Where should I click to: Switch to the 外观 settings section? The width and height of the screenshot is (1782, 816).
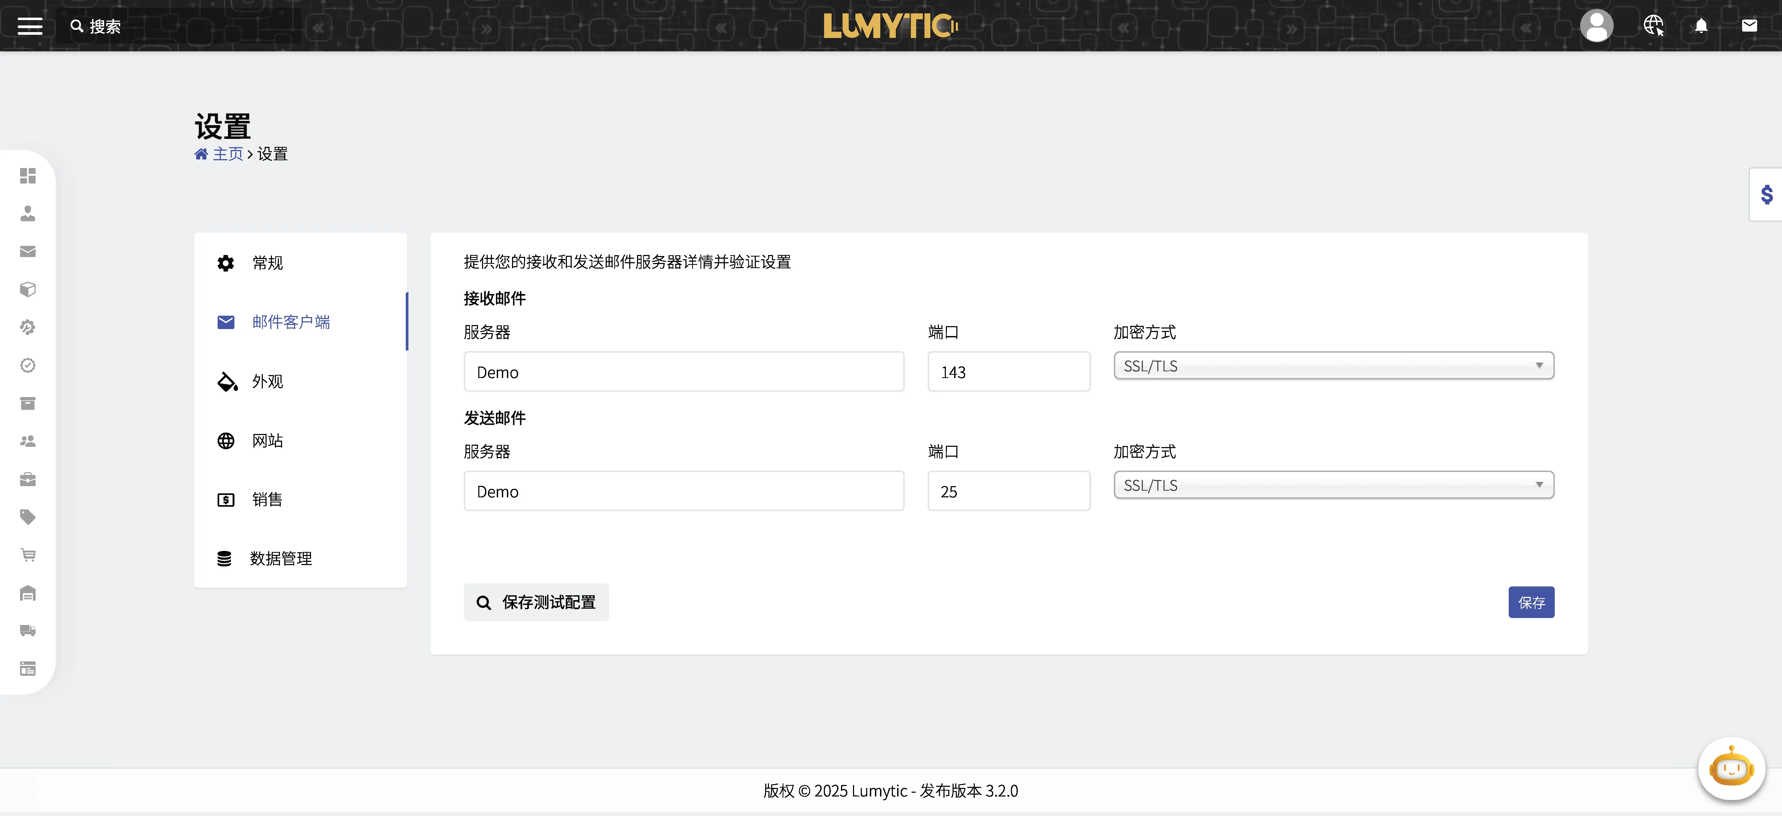(x=267, y=381)
